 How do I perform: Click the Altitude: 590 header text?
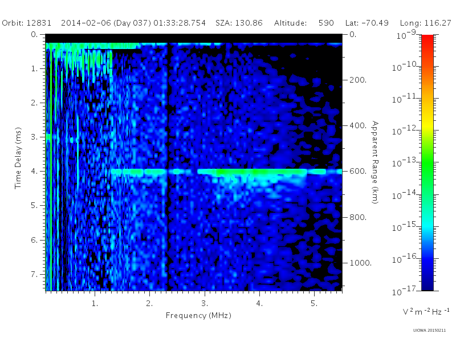[304, 23]
